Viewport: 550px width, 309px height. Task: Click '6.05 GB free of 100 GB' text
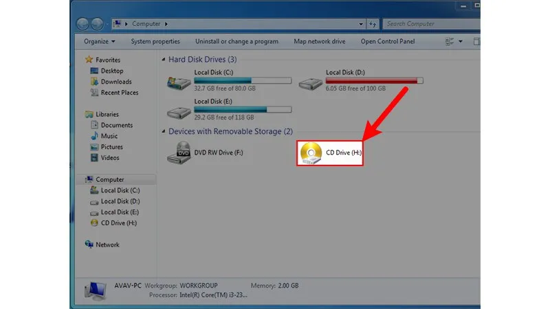(355, 89)
